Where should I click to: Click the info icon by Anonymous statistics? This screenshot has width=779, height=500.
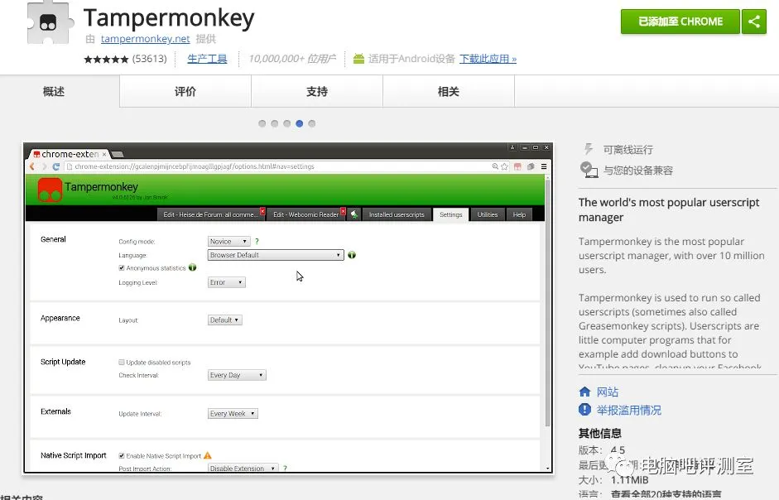(x=193, y=267)
